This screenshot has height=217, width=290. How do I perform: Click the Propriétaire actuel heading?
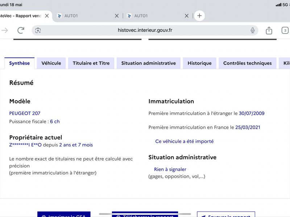[x=36, y=137]
